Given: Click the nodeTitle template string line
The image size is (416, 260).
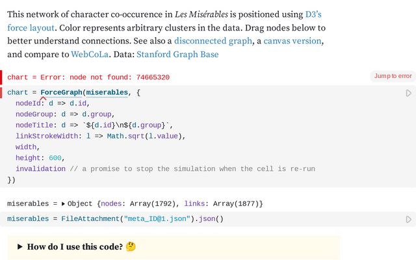Looking at the screenshot, I should (94, 125).
